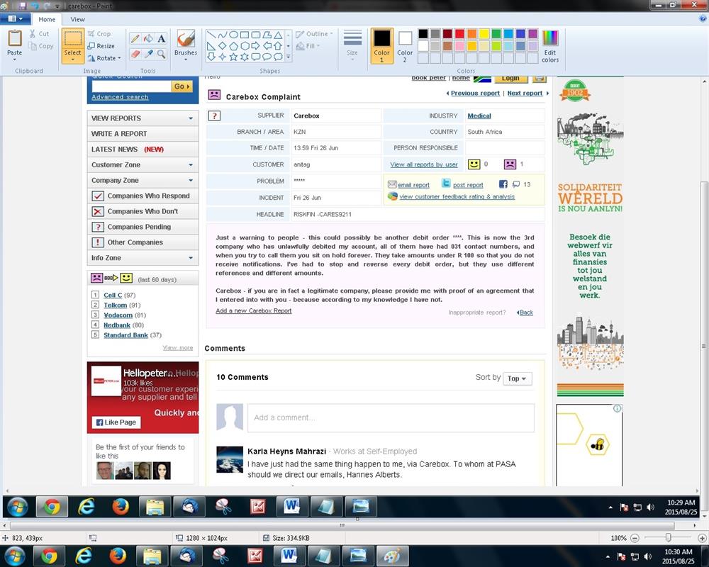Viewport: 709px width, 567px height.
Task: Open the Paint file menu button
Action: (x=16, y=19)
